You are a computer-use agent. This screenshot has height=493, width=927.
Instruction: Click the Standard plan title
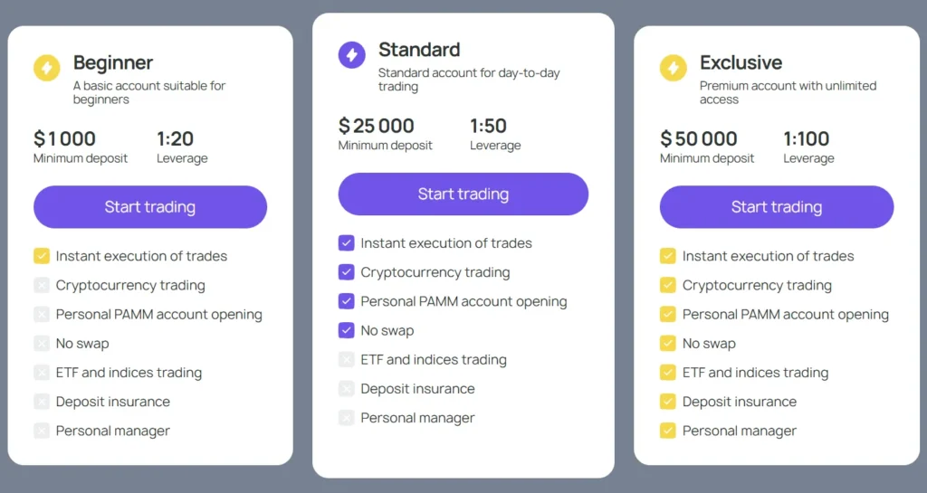419,50
